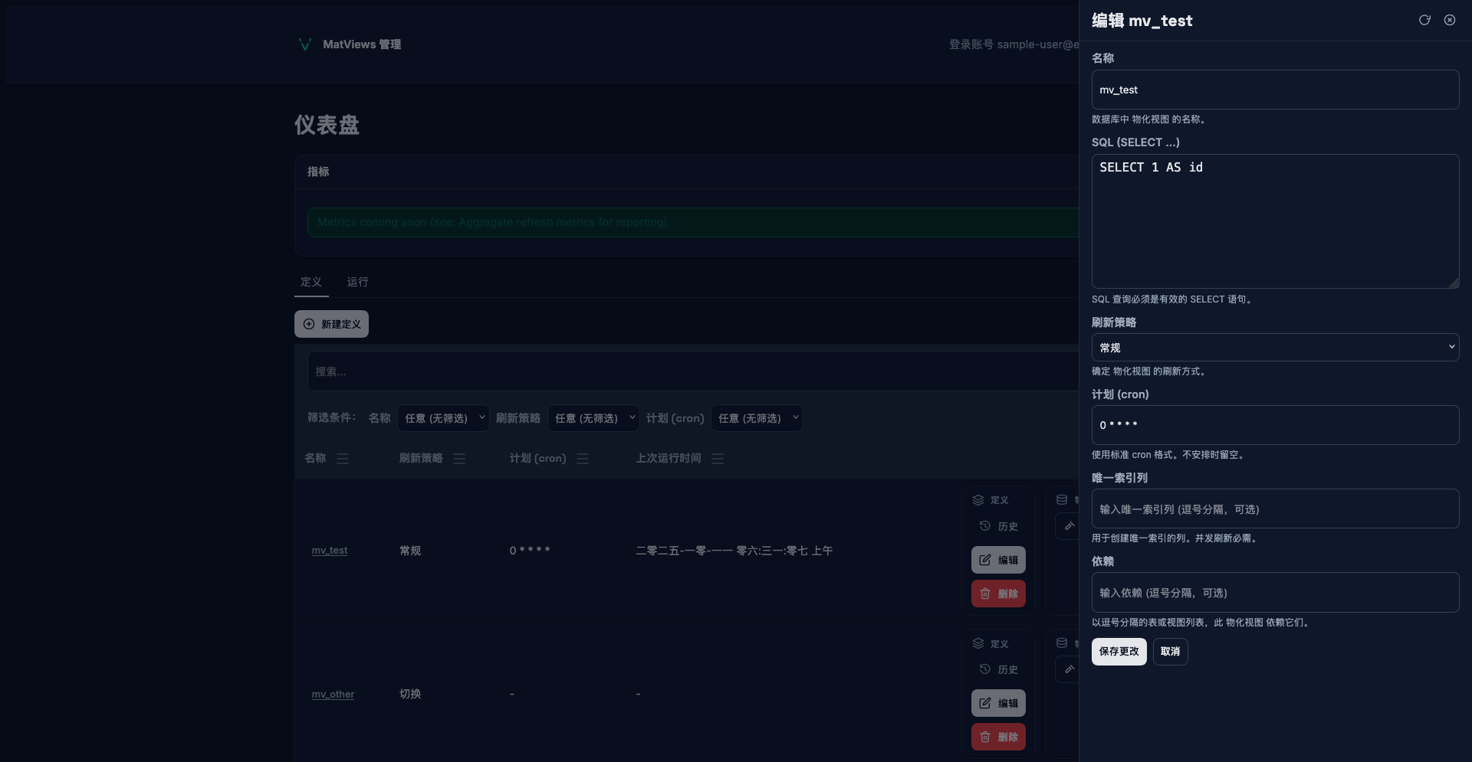This screenshot has width=1472, height=762.
Task: Expand the 刷新策略 filter dropdown
Action: click(593, 418)
